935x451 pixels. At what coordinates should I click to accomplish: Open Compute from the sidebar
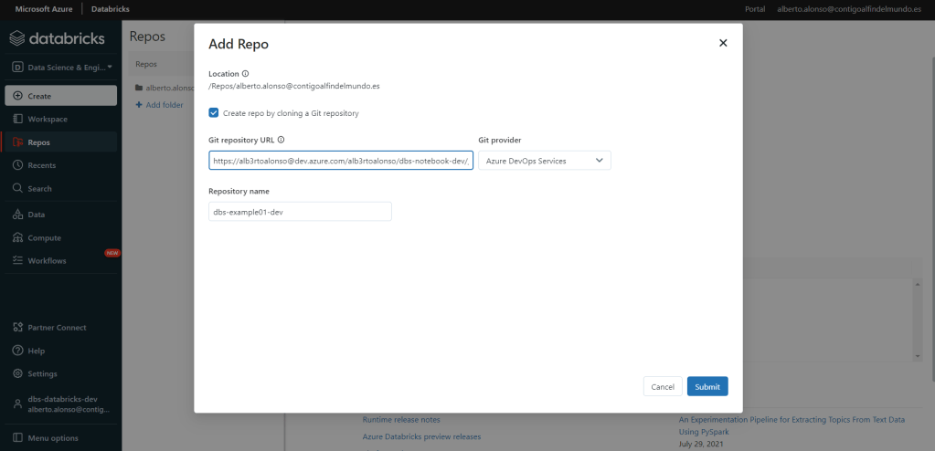point(44,238)
